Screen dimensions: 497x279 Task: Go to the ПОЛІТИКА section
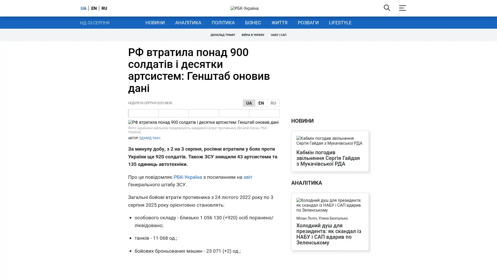(223, 23)
